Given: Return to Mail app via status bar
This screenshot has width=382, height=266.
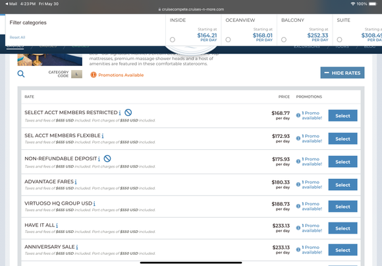Looking at the screenshot, I should tap(11, 4).
